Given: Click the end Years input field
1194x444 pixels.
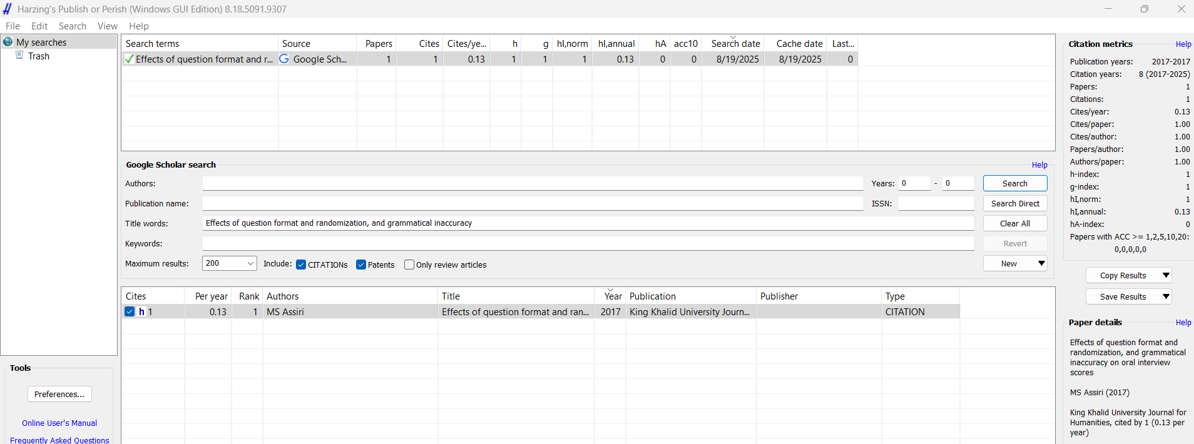Looking at the screenshot, I should (x=958, y=183).
